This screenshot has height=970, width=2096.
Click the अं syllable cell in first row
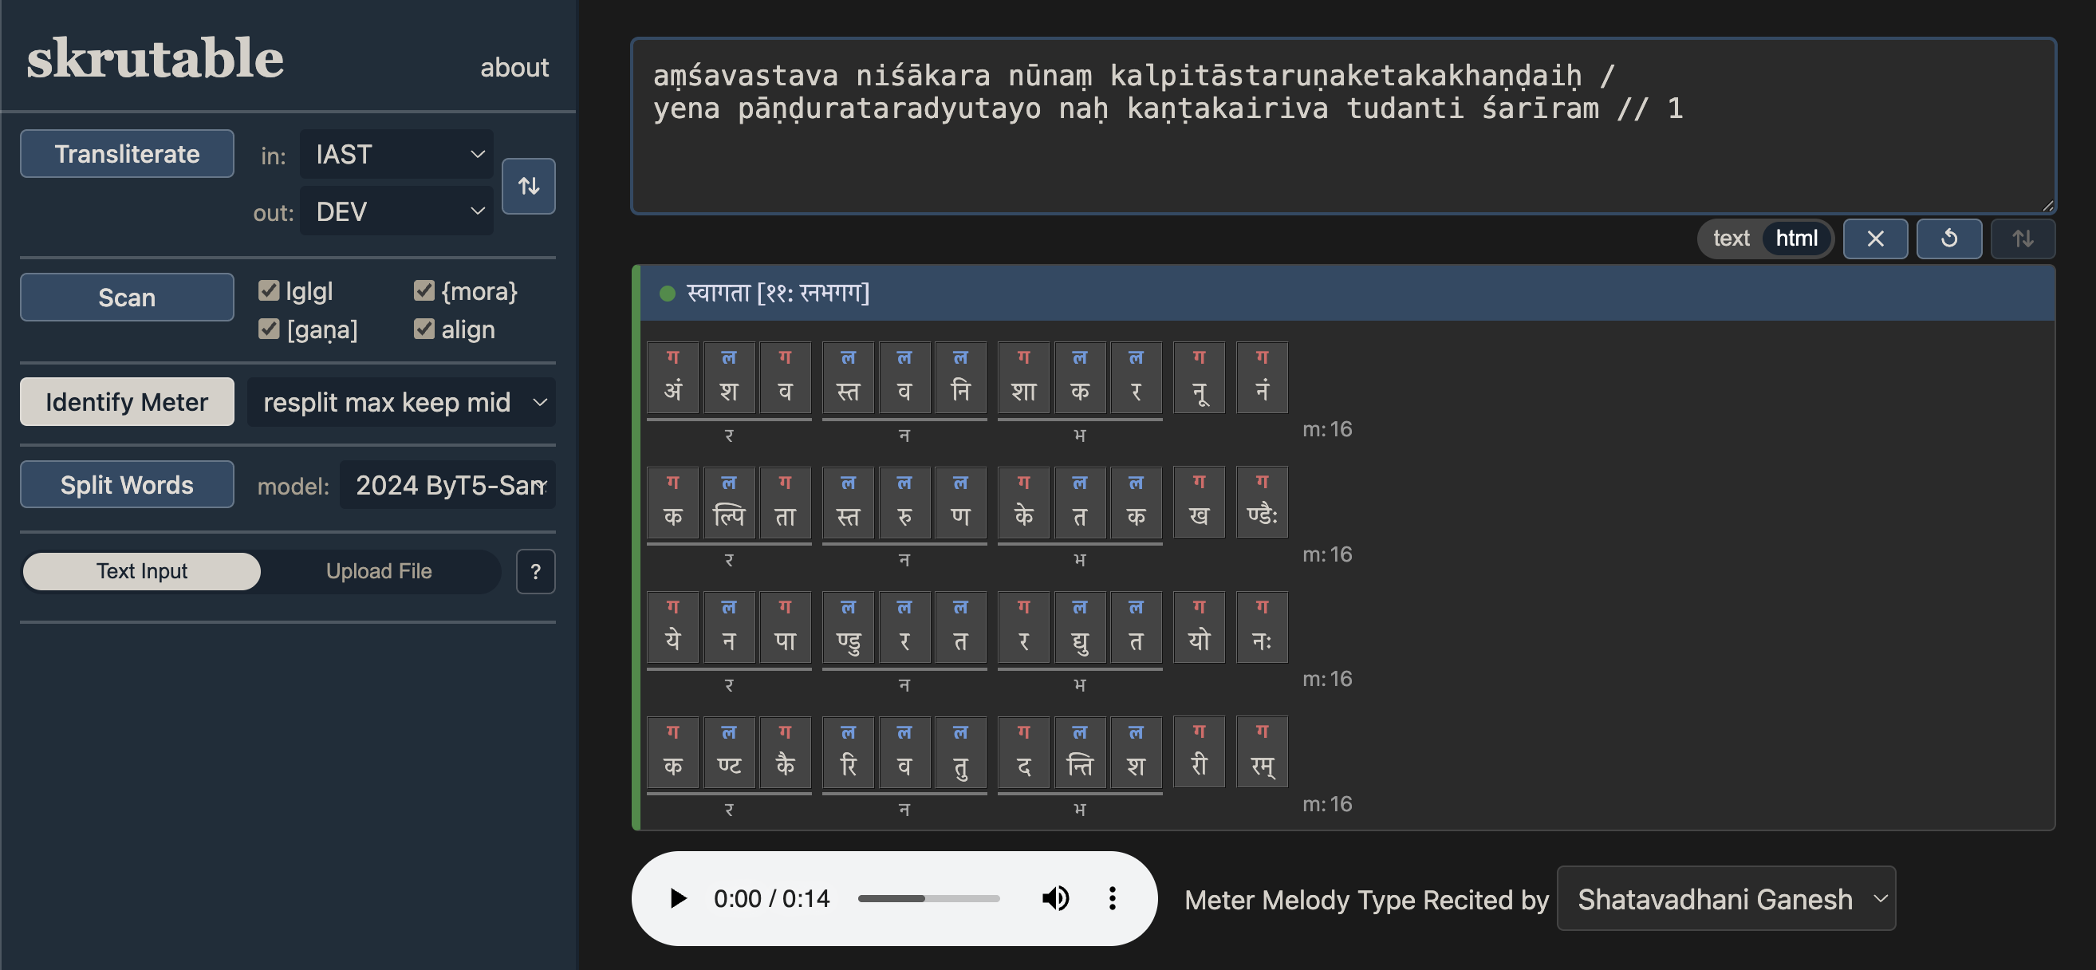673,377
